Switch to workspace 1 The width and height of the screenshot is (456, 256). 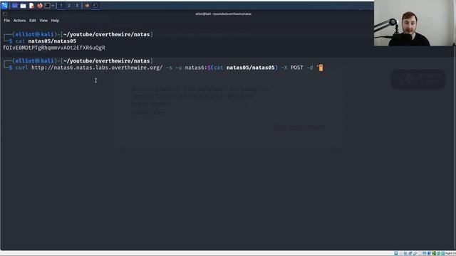pyautogui.click(x=61, y=6)
